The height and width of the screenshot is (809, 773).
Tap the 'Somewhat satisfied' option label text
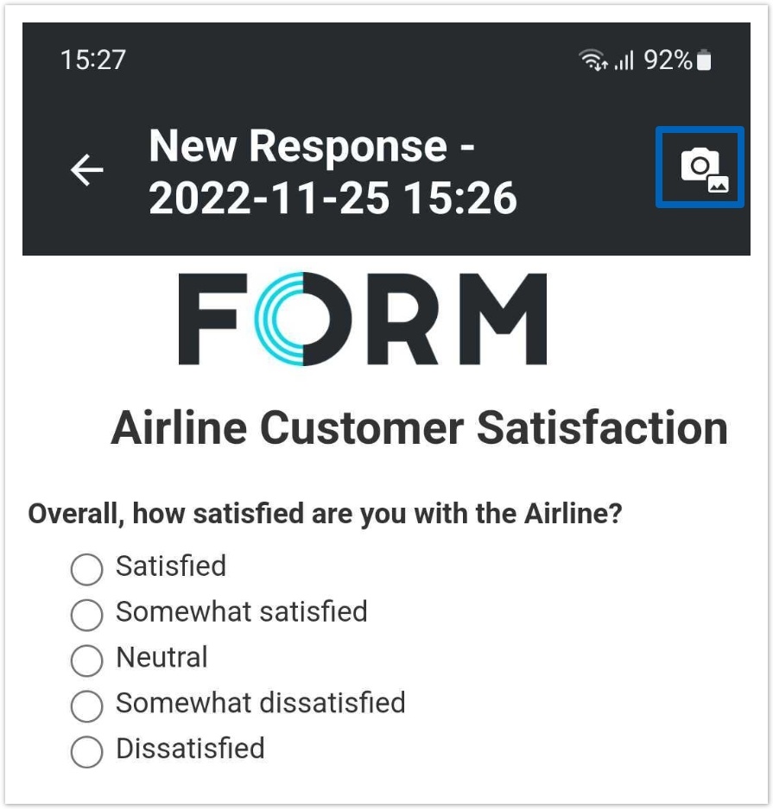pyautogui.click(x=242, y=612)
